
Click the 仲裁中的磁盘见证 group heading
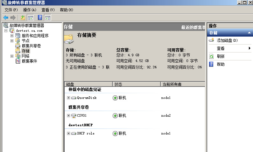[85, 89]
